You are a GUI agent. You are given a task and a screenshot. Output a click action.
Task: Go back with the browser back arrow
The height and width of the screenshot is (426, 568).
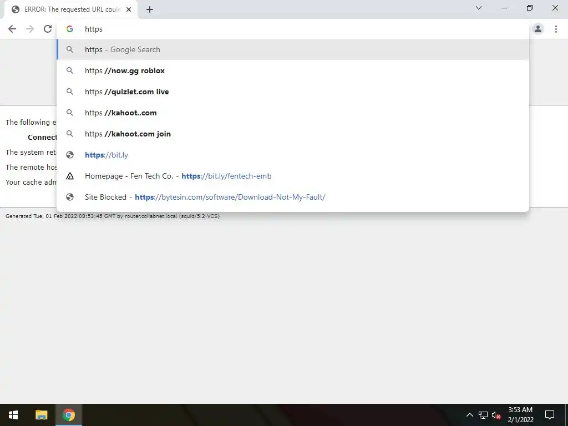point(12,29)
